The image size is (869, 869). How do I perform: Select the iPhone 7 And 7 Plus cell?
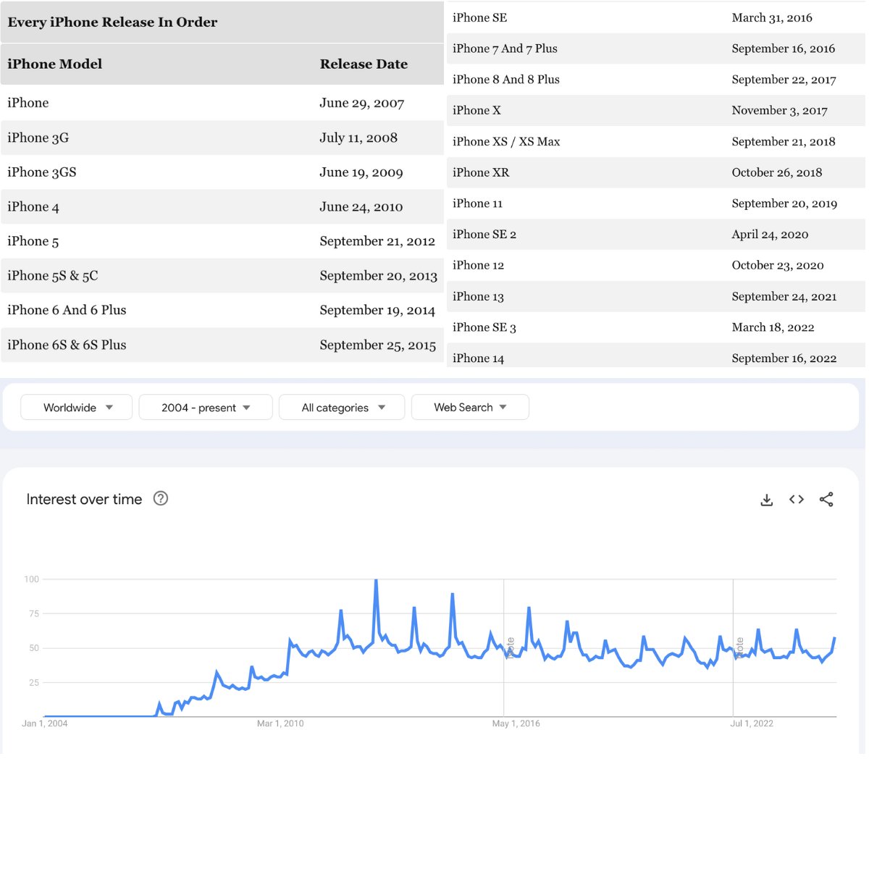tap(505, 49)
